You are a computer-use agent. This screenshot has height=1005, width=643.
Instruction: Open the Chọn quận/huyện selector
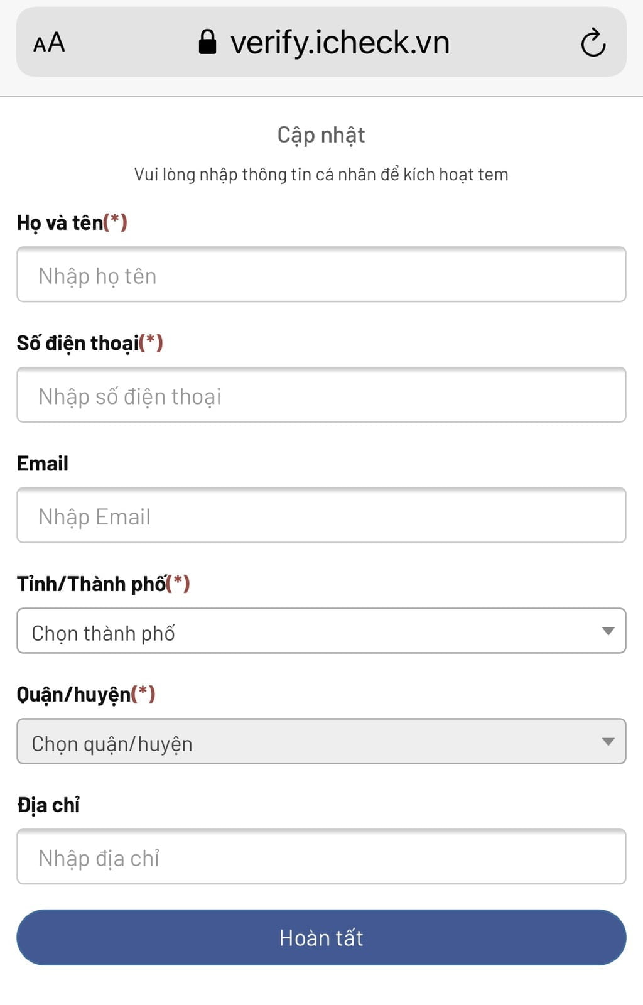tap(321, 742)
